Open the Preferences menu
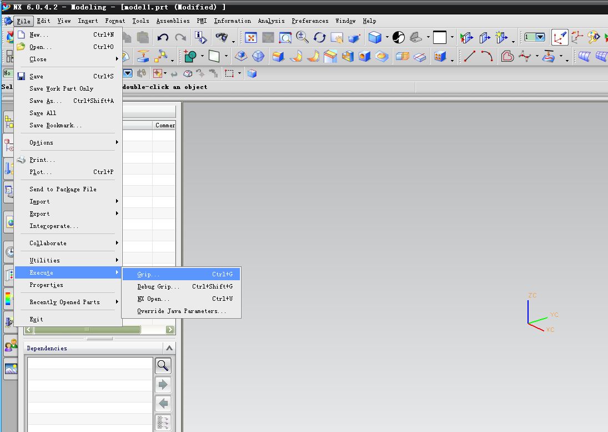 click(310, 21)
